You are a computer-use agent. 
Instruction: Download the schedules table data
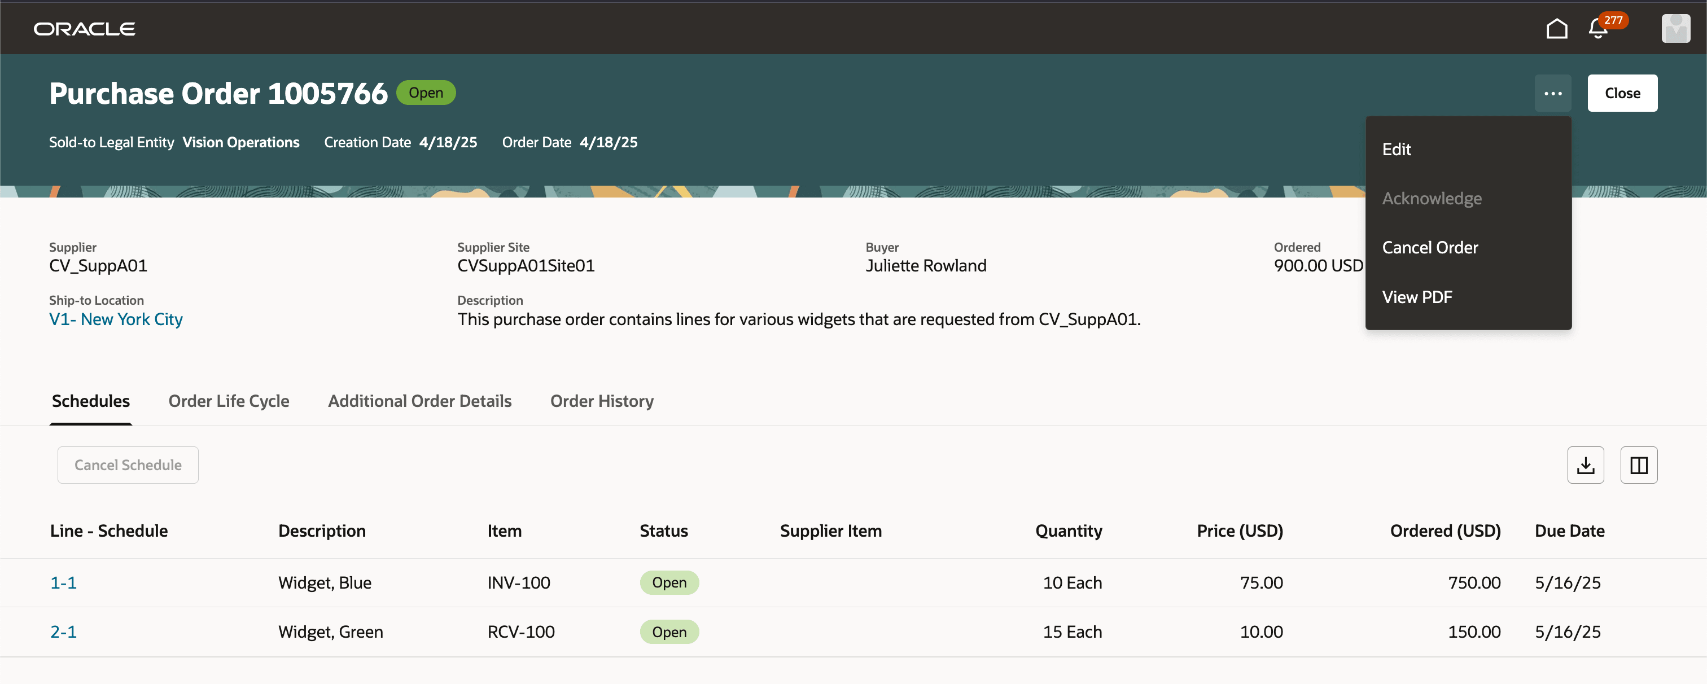(x=1586, y=464)
